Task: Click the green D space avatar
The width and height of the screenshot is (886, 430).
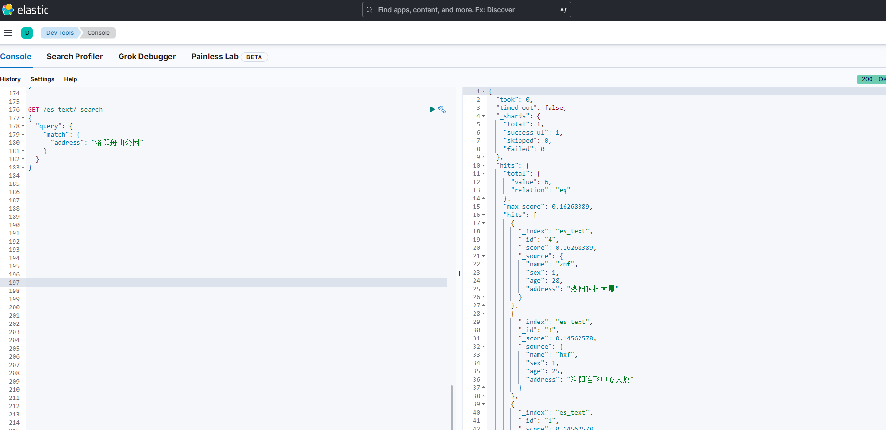Action: 27,33
